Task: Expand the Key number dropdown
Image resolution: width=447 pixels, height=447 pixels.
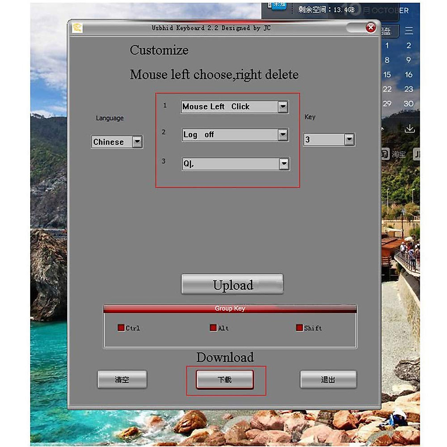Action: (x=349, y=140)
